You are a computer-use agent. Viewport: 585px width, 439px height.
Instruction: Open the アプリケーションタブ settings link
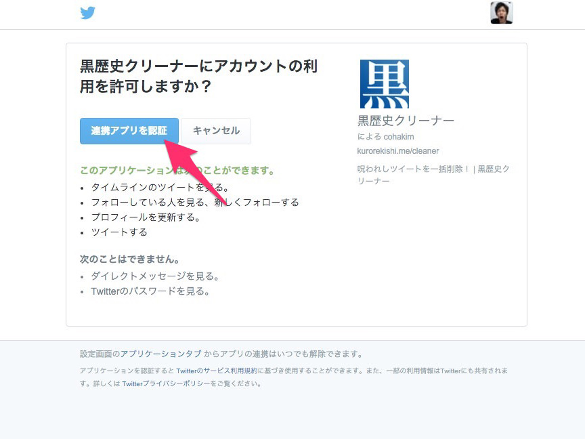coord(160,354)
